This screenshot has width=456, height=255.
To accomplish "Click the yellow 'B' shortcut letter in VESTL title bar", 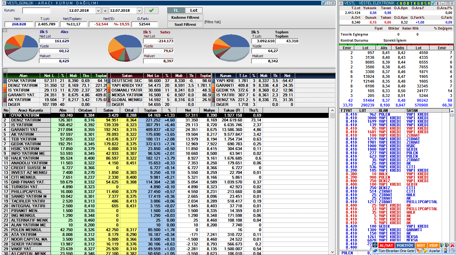I will tap(408, 3).
